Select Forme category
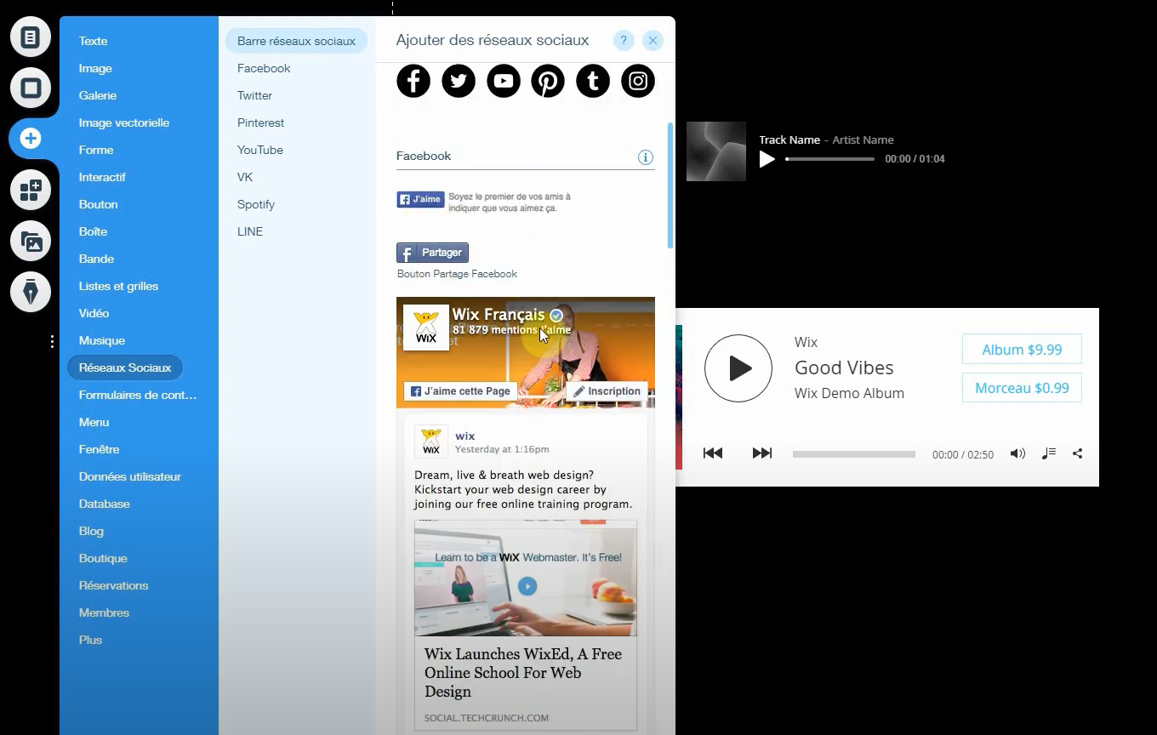 click(x=96, y=150)
